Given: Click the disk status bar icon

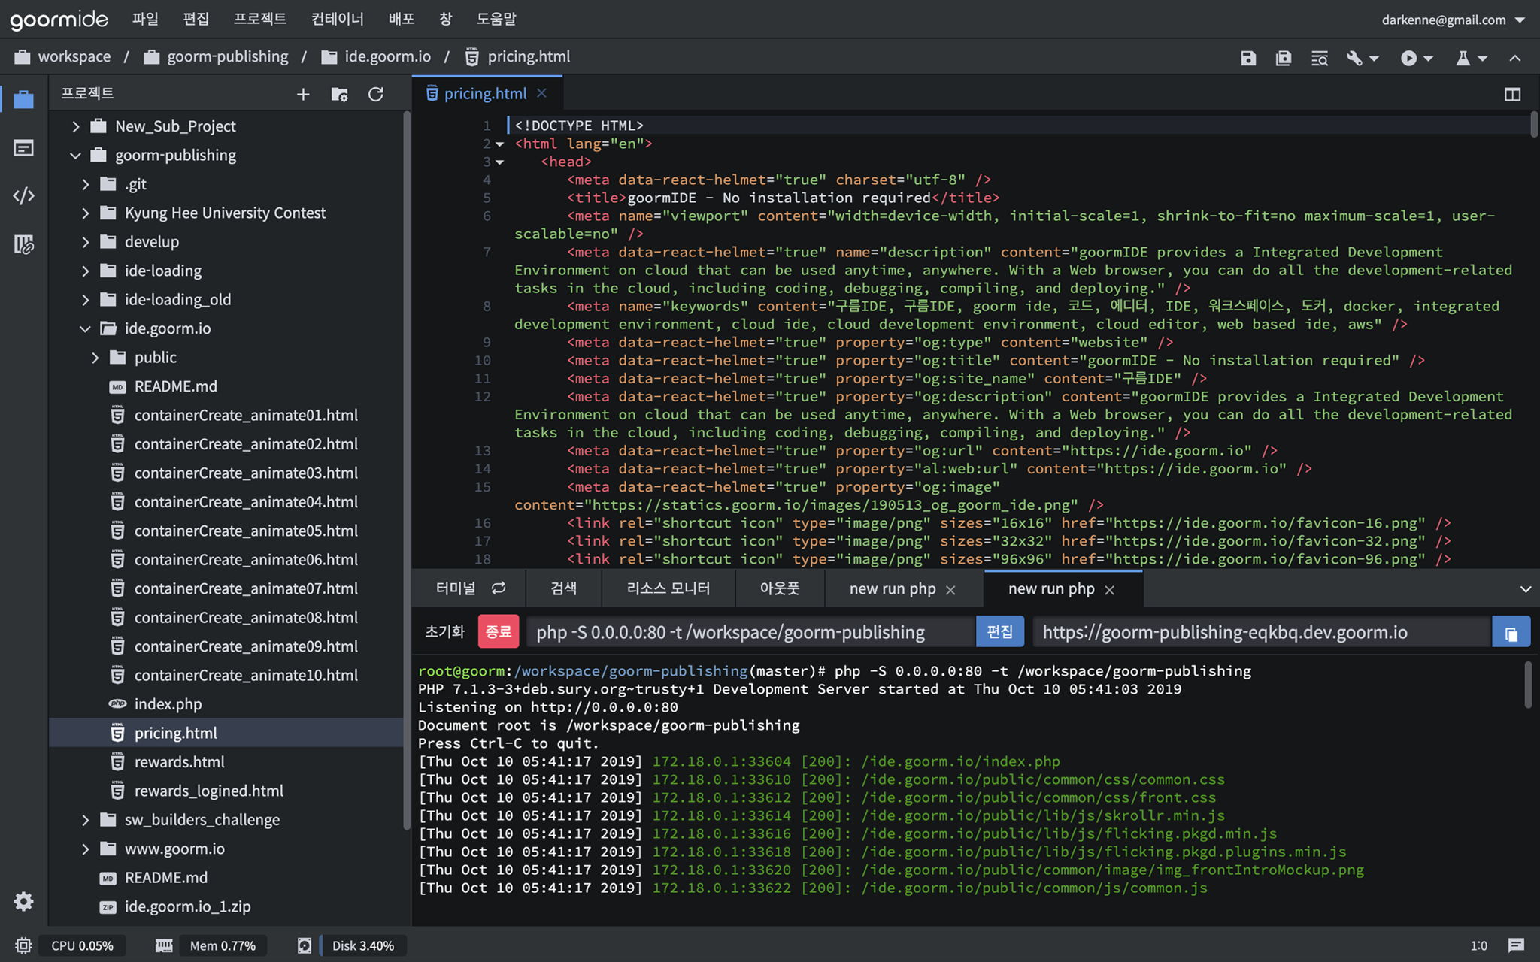Looking at the screenshot, I should (305, 945).
